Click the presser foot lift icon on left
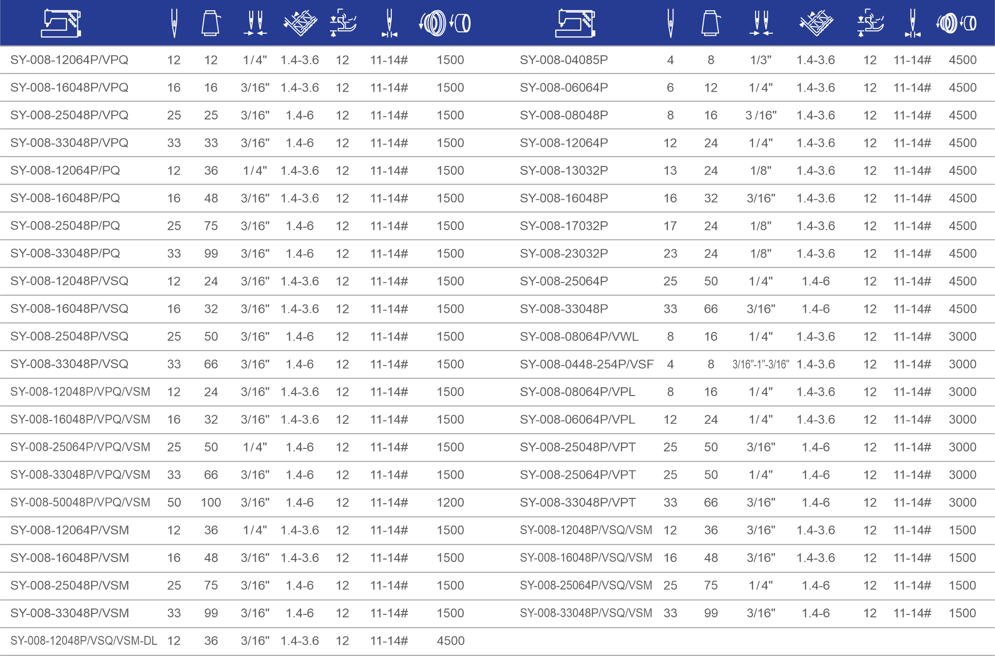Screen dimensions: 995x656 tap(342, 23)
